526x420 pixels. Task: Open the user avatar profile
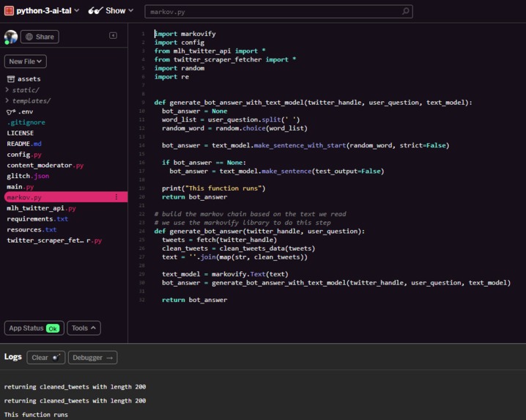11,37
